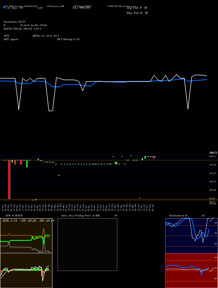This screenshot has height=288, width=218.
Task: Select the "MACD: 993.46, 984.55, 8.91 C" line
Action: [x=23, y=29]
